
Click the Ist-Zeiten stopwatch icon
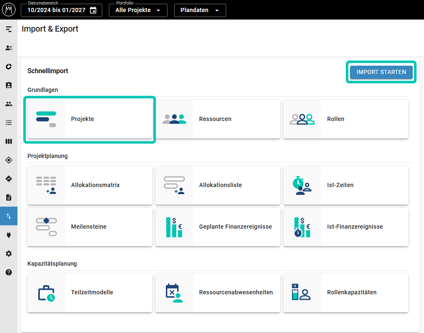(x=302, y=185)
